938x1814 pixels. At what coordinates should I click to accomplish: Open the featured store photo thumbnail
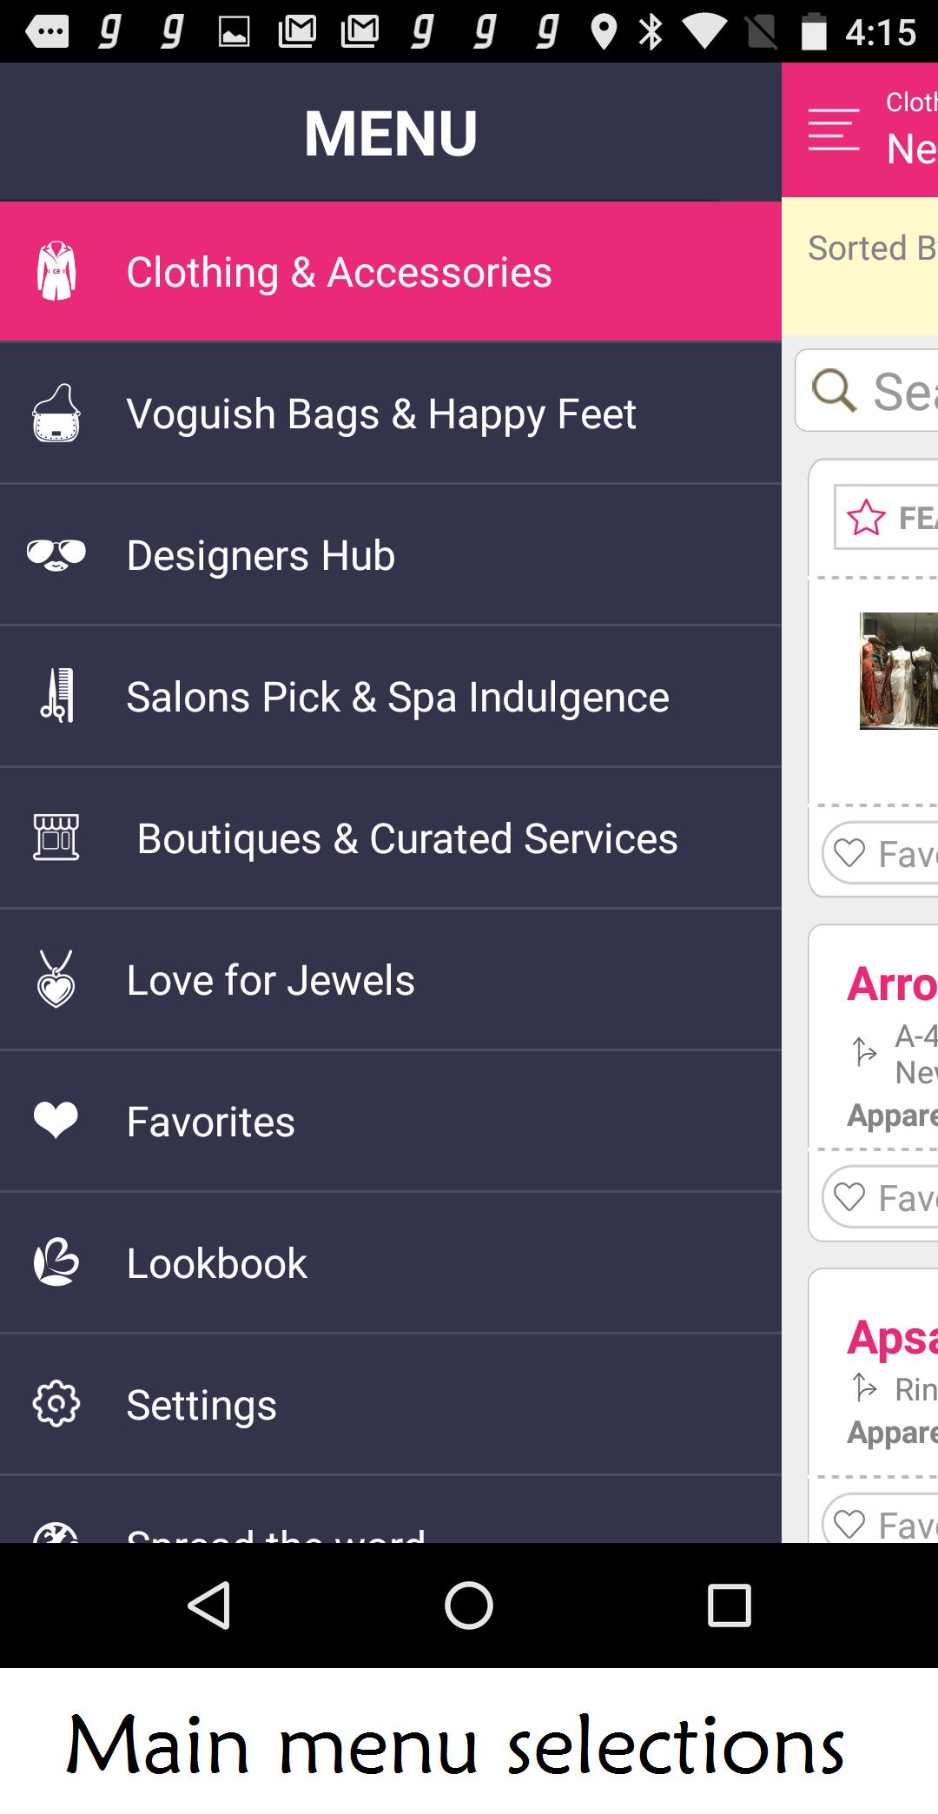pos(898,671)
